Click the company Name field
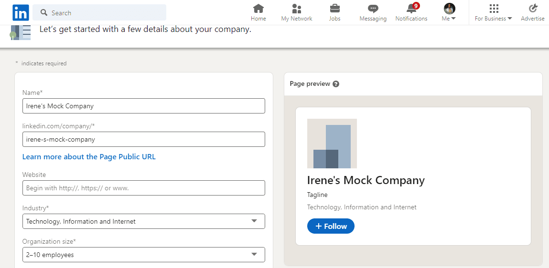This screenshot has height=268, width=549. pyautogui.click(x=143, y=106)
